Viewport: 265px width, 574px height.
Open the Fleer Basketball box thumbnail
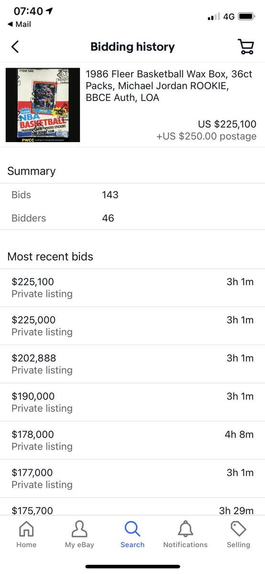[43, 105]
